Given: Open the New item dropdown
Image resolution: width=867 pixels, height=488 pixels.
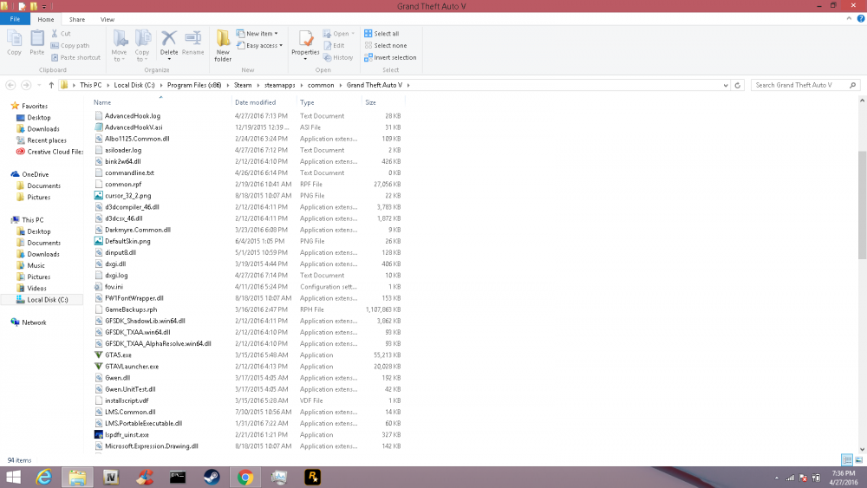Looking at the screenshot, I should coord(257,34).
